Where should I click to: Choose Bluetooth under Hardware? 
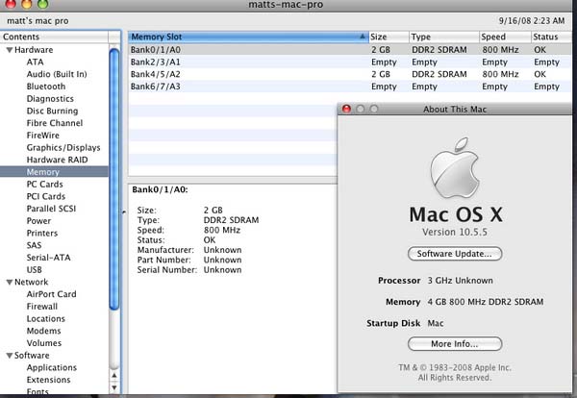point(46,87)
